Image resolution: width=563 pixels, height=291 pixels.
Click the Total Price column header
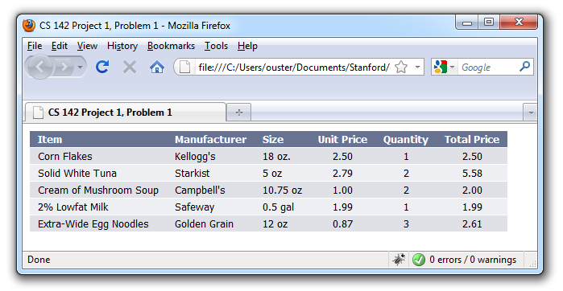(472, 139)
